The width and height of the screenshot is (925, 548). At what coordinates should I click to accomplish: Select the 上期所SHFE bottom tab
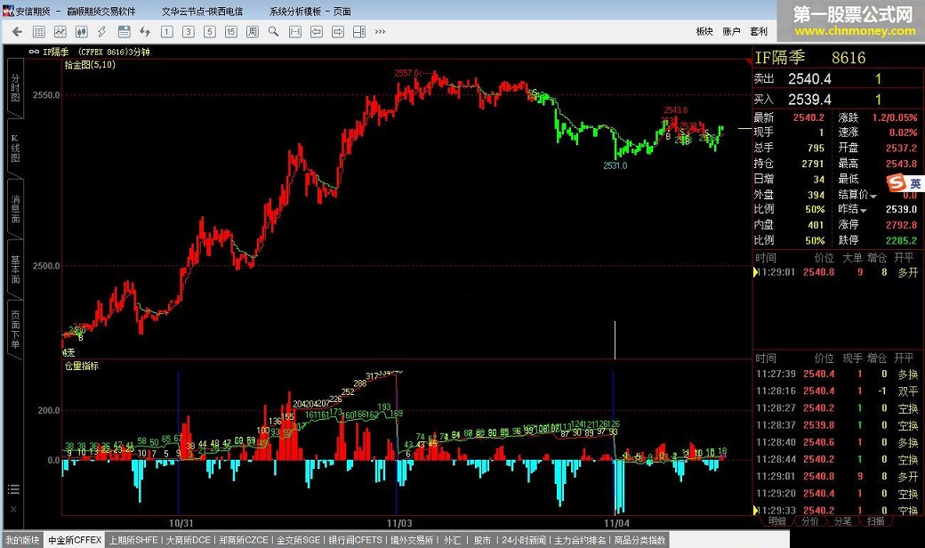click(x=133, y=540)
